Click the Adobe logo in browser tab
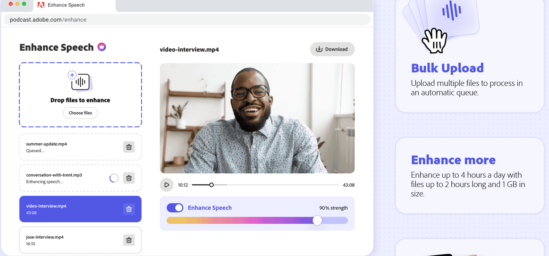This screenshot has height=256, width=549. tap(41, 5)
